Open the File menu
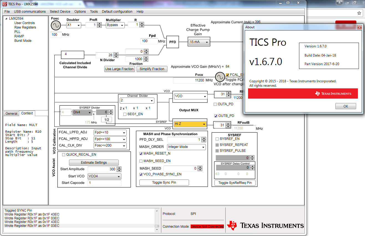This screenshot has width=365, height=236. click(7, 12)
